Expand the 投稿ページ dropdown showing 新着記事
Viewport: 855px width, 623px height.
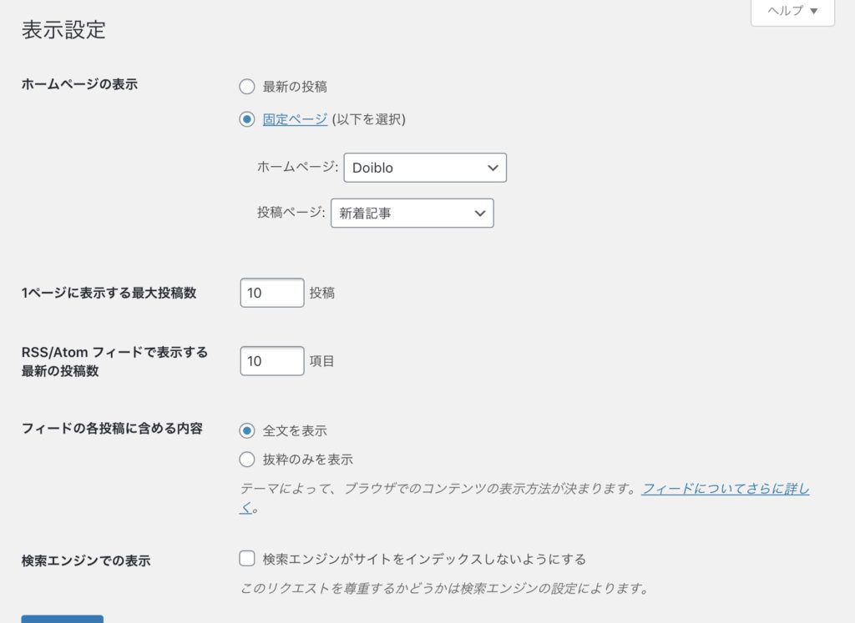(x=412, y=213)
